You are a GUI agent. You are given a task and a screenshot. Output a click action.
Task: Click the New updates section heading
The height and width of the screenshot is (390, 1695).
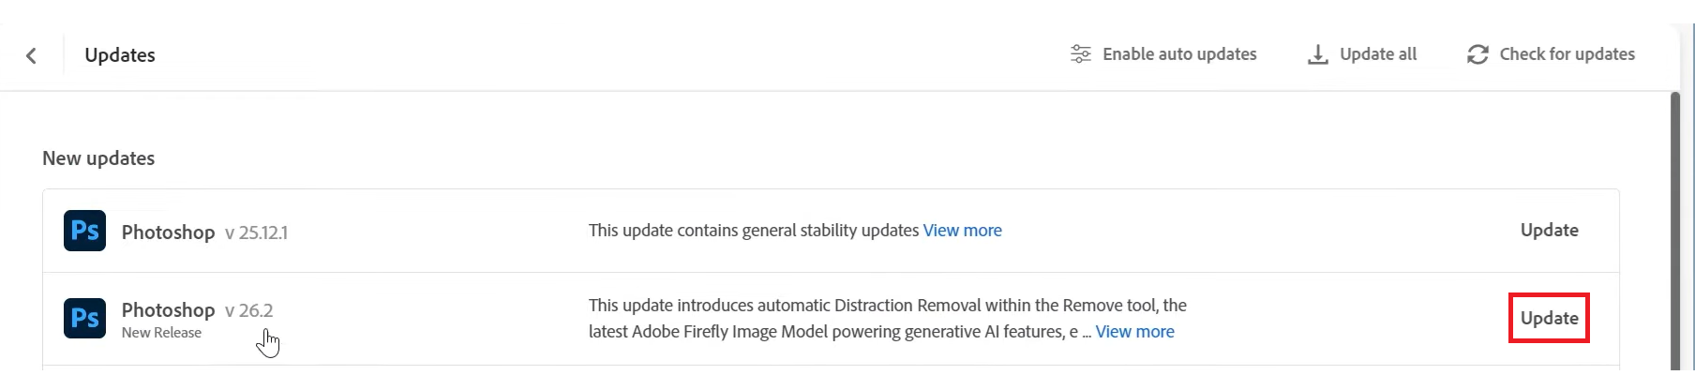98,158
